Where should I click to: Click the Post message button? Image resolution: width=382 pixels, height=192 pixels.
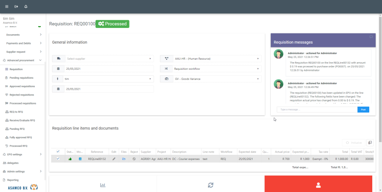point(363,110)
